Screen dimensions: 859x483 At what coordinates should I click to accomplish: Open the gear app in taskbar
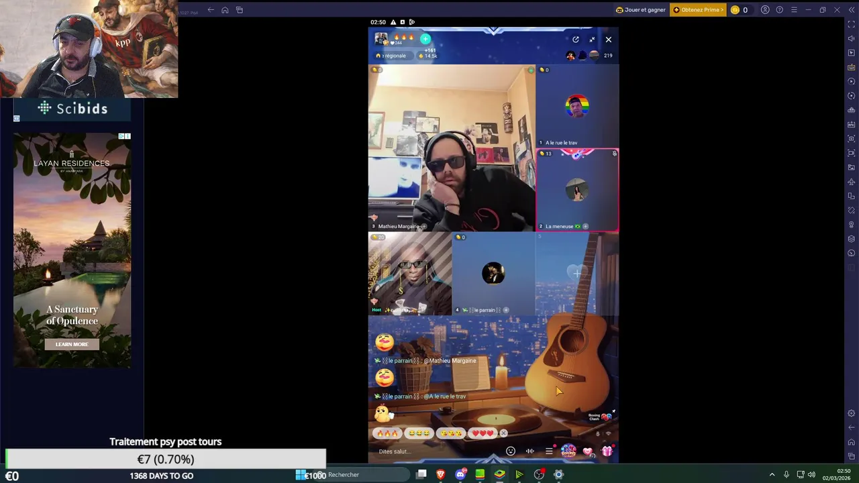[x=558, y=475]
